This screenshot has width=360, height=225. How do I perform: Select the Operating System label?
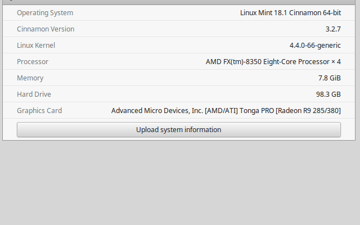pyautogui.click(x=45, y=13)
